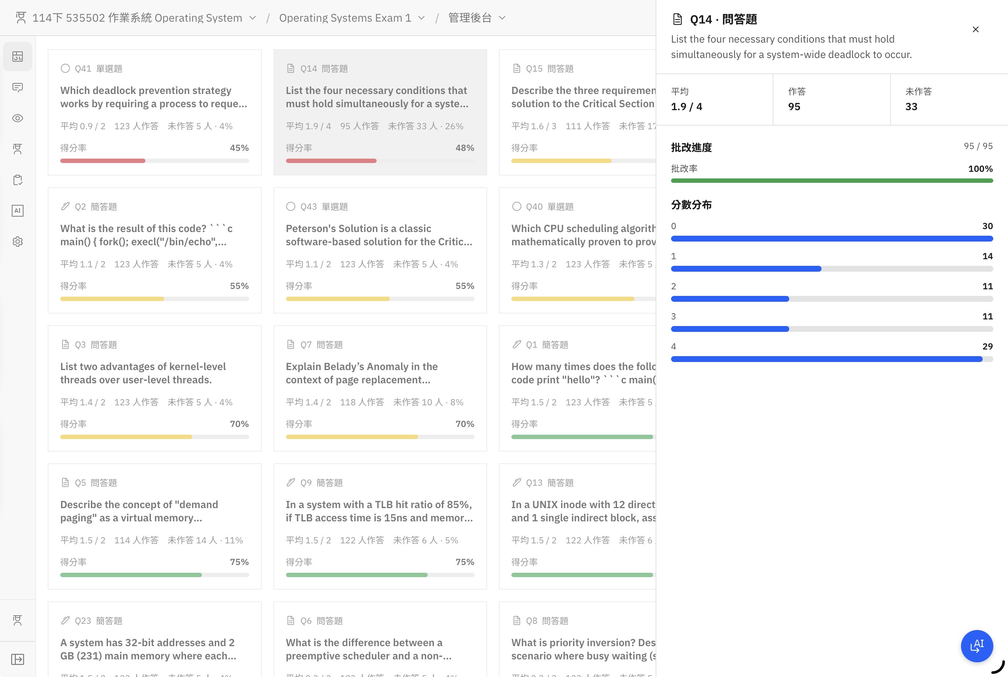The height and width of the screenshot is (677, 1008).
Task: Click the Q43 radio type icon
Action: pos(290,206)
